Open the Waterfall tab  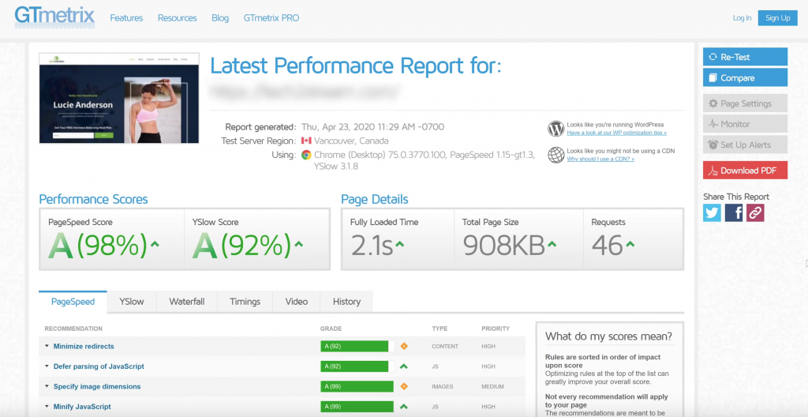187,302
